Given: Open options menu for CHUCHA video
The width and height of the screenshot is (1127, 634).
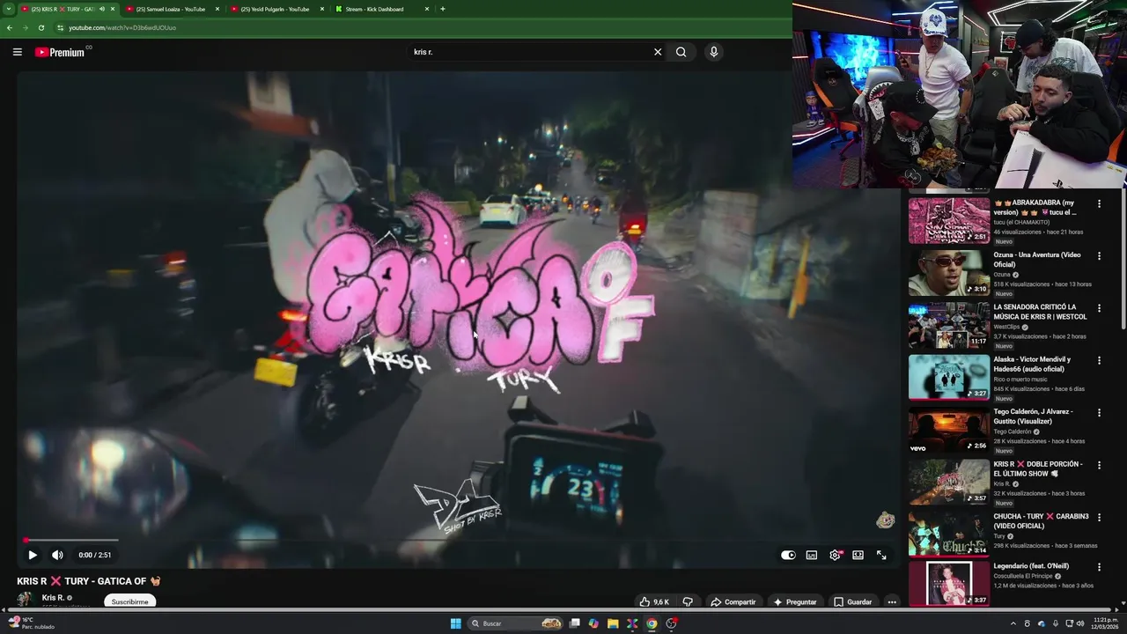Looking at the screenshot, I should click(1099, 517).
